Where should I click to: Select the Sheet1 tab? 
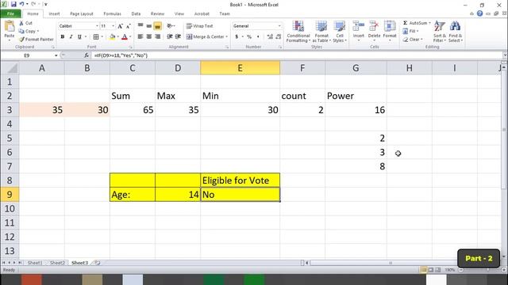(35, 263)
